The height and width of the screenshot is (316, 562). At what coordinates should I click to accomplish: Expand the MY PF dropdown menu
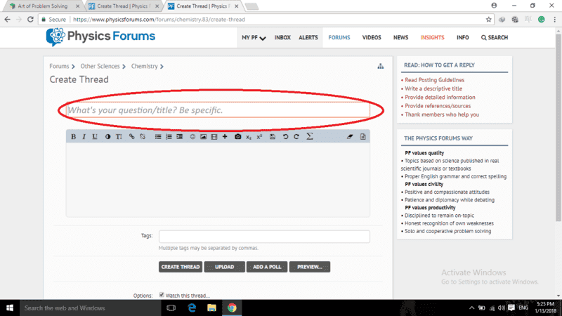click(254, 38)
